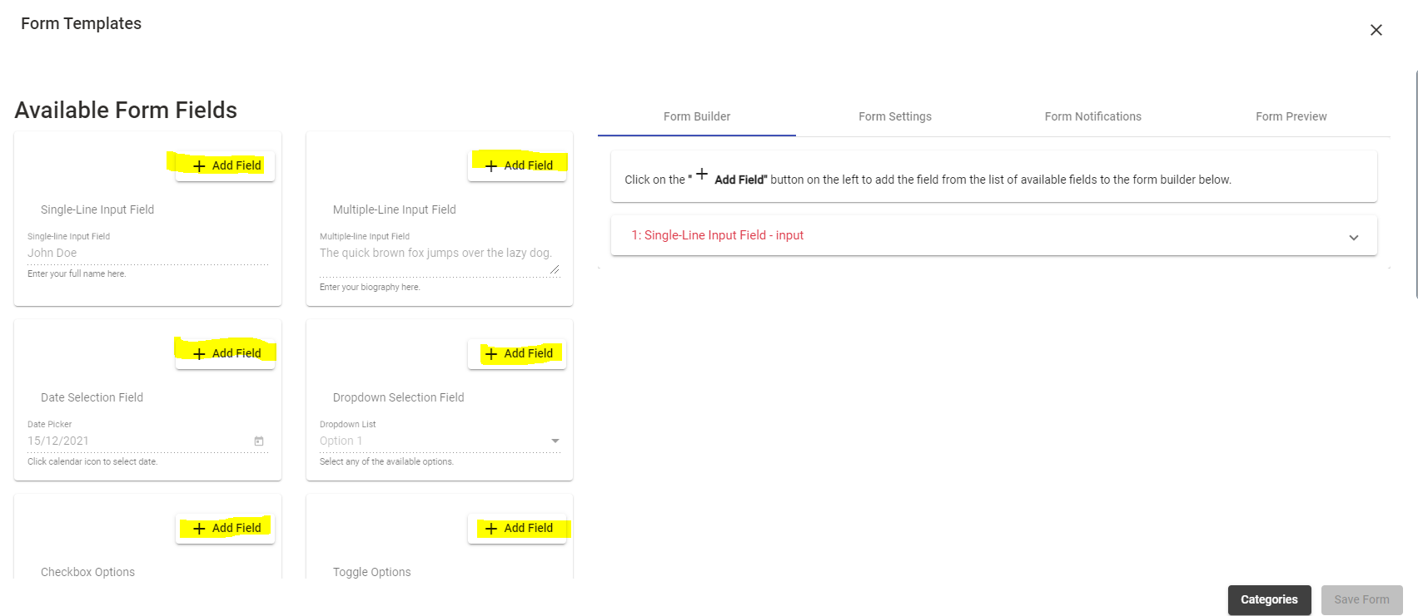Viewport: 1418px width, 616px height.
Task: Add the Date Selection Field
Action: (x=225, y=352)
